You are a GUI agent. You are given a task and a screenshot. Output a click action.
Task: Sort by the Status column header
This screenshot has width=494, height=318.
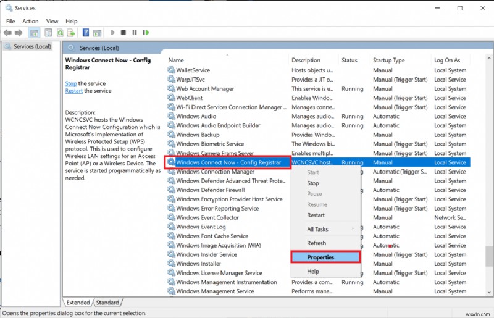354,60
